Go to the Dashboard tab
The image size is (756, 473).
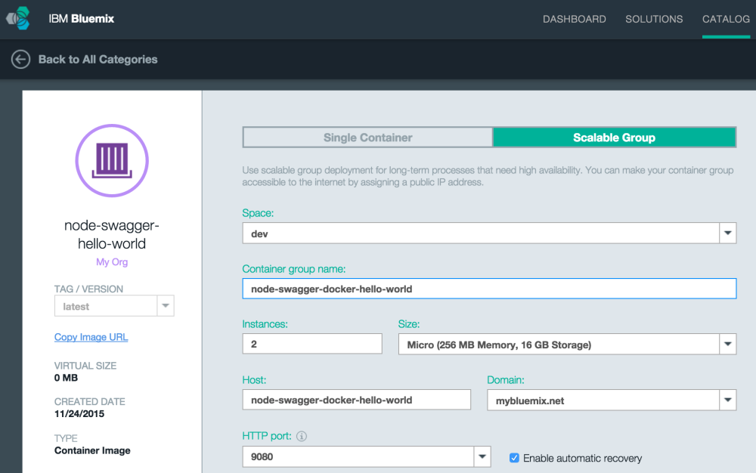pos(574,19)
